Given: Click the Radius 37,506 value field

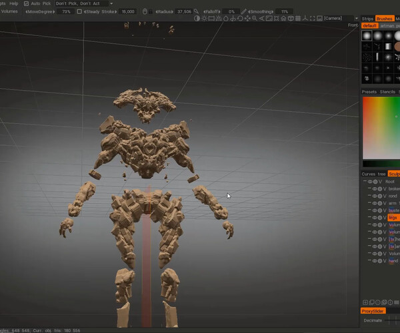Looking at the screenshot, I should pyautogui.click(x=184, y=11).
